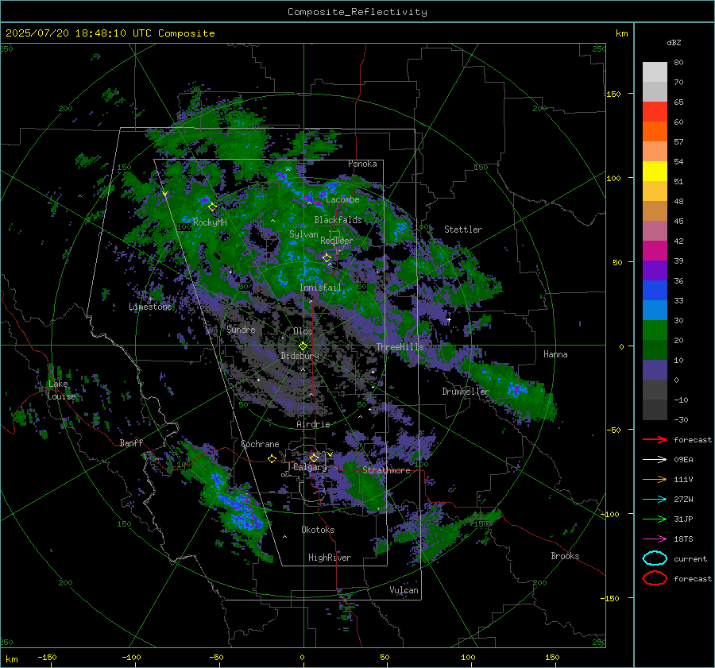Click the Calgary city label
Image resolution: width=715 pixels, height=668 pixels.
tap(310, 467)
